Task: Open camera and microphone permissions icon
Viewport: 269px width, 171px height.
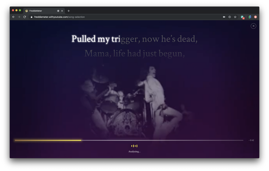Action: click(x=224, y=17)
